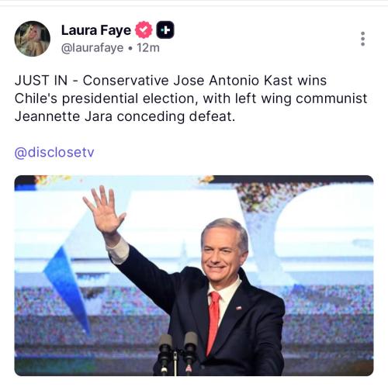Open the @disclosetv mention link
388x387 pixels.
[54, 152]
